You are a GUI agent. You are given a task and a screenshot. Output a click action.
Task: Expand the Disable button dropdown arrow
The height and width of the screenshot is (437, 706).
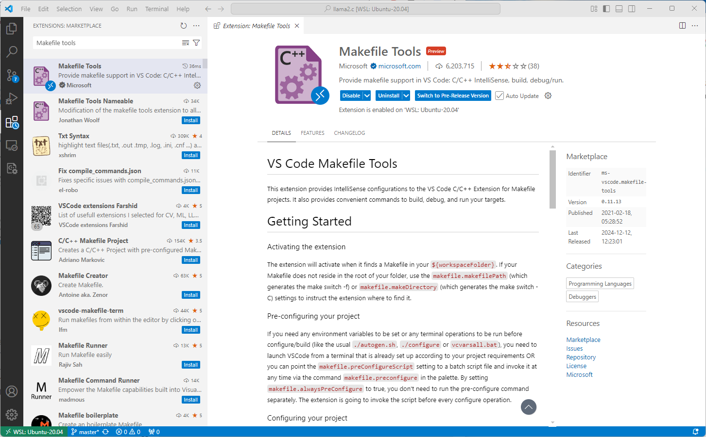click(367, 96)
